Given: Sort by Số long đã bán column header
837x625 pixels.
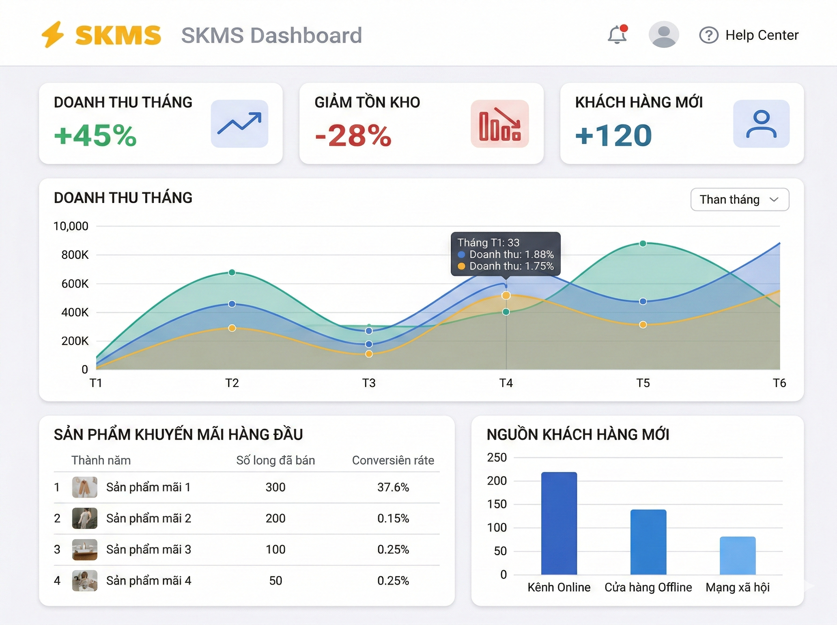Looking at the screenshot, I should tap(276, 460).
